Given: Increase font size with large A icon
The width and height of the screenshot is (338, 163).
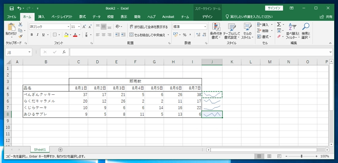Looking at the screenshot, I should point(84,27).
